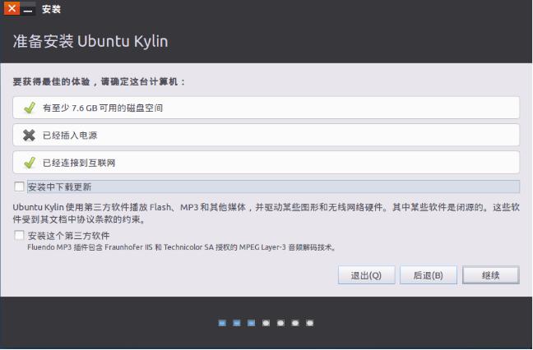Screen dimensions: 533x350
Task: Click the 已经连接到互联网 requirement text
Action: coord(79,163)
